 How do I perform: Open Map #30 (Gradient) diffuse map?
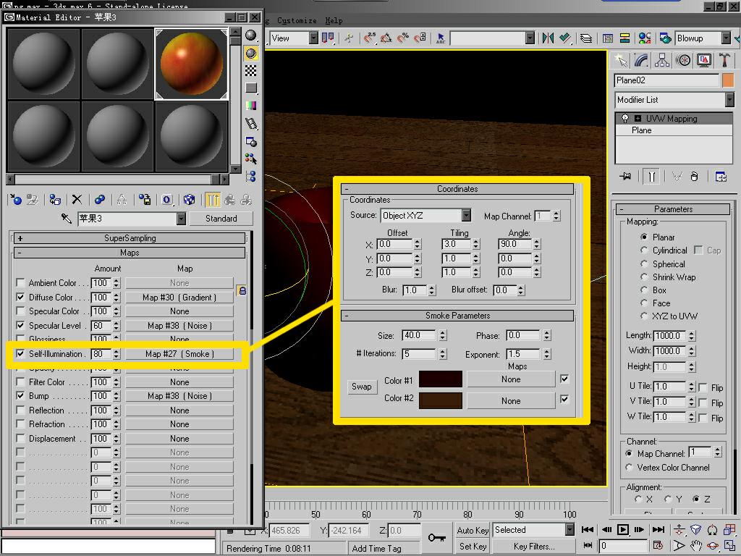click(x=179, y=298)
